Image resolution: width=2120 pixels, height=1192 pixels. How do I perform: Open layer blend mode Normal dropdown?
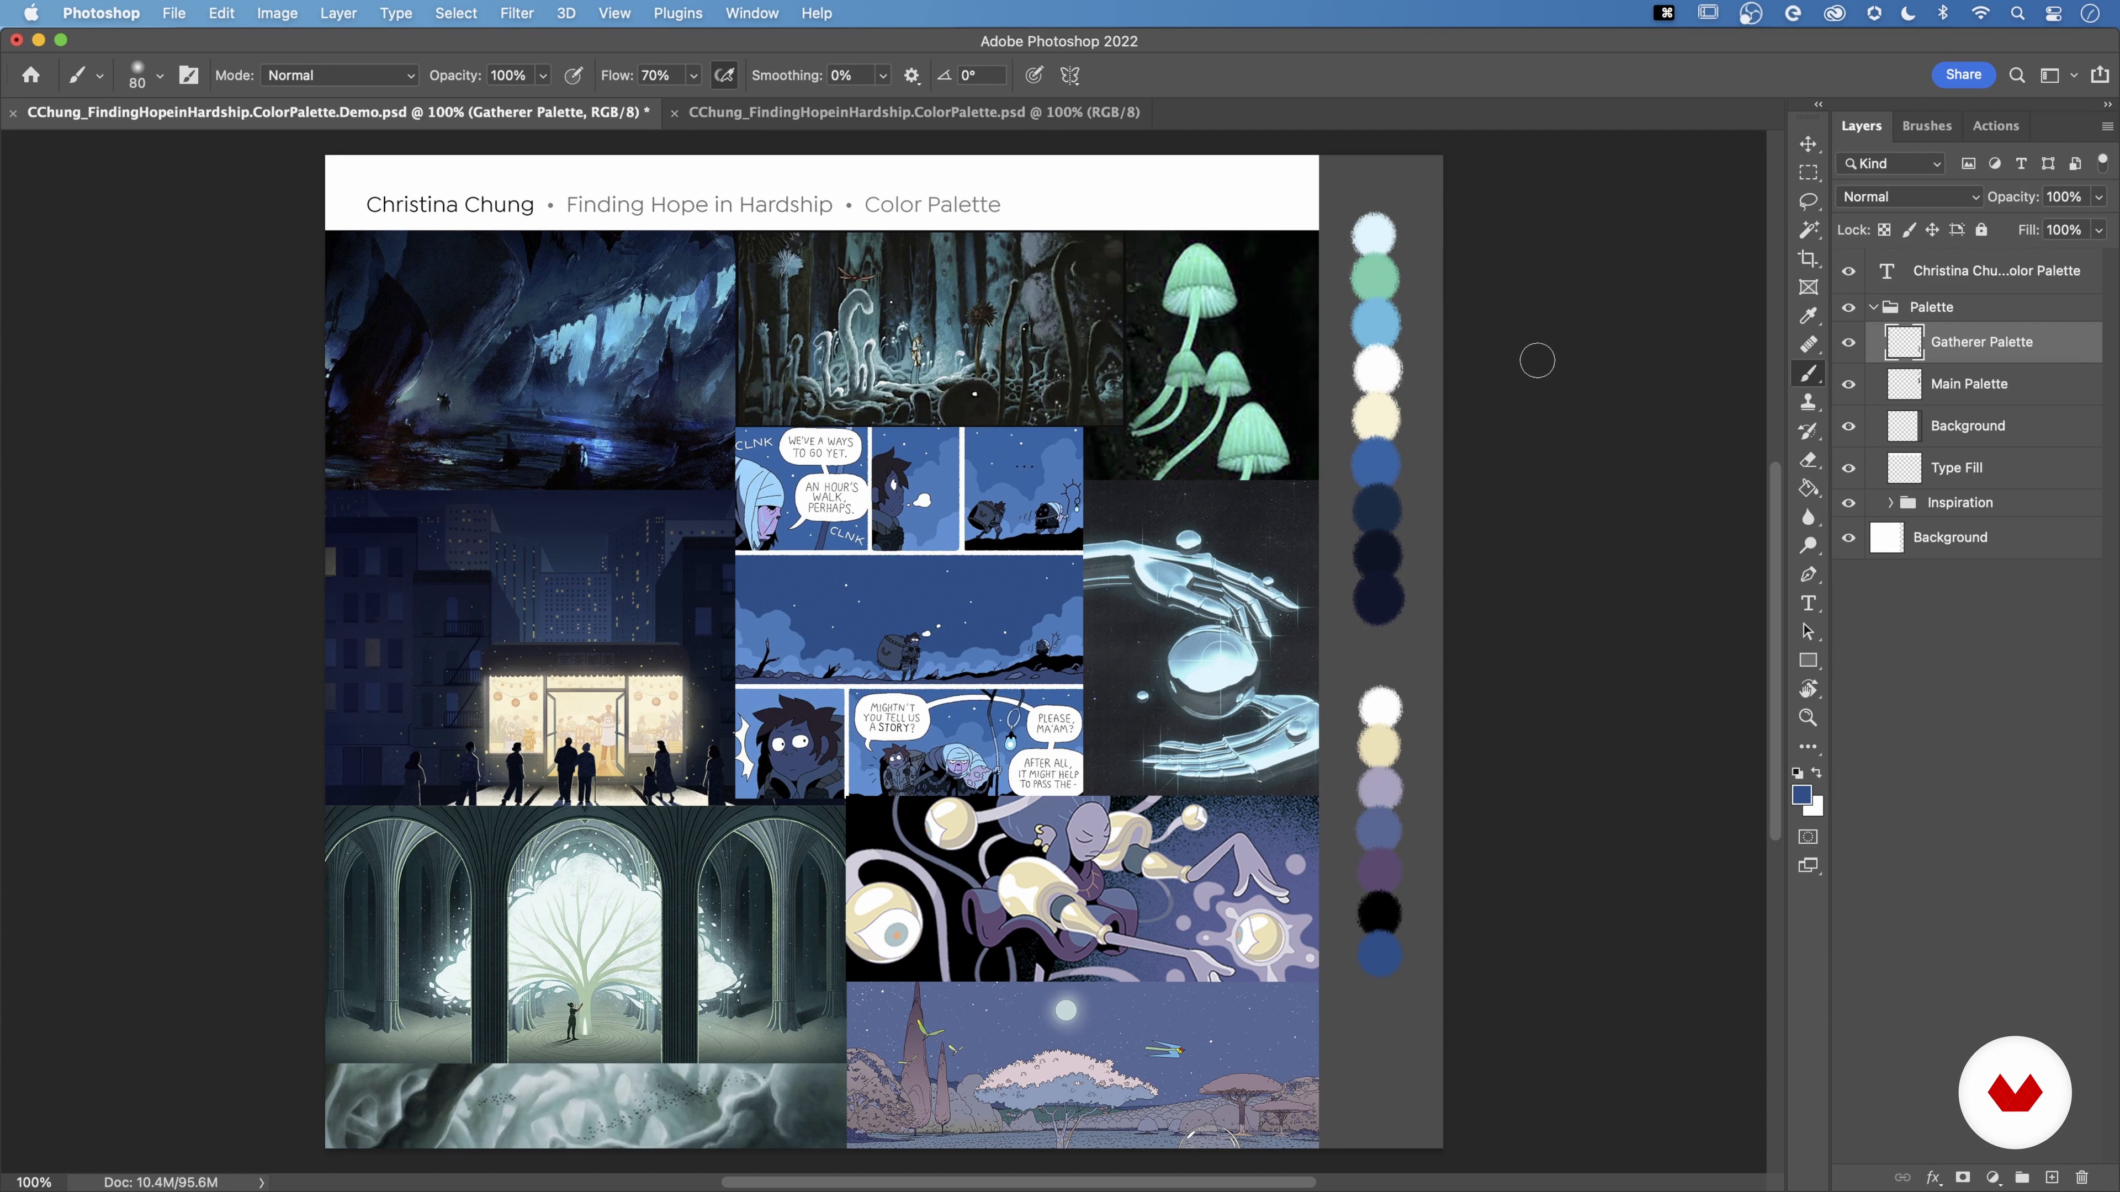click(1909, 196)
